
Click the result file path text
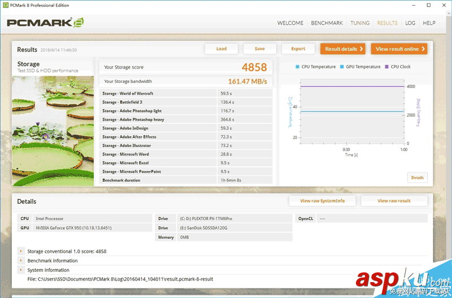pos(120,279)
